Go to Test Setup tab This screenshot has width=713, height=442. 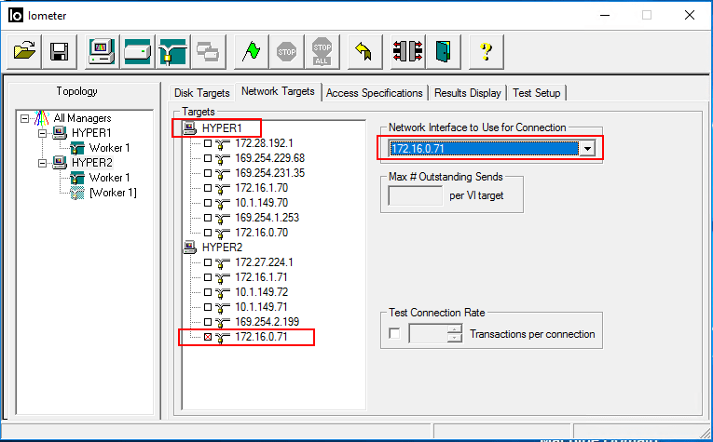[x=537, y=93]
